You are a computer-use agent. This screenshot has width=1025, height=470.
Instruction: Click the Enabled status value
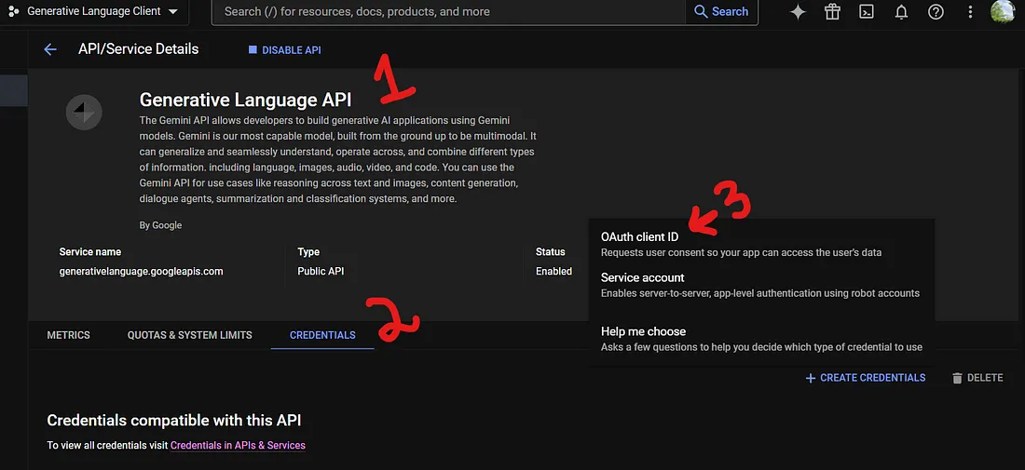coord(553,271)
